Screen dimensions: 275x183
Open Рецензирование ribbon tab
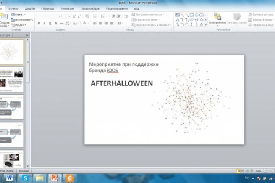click(117, 9)
